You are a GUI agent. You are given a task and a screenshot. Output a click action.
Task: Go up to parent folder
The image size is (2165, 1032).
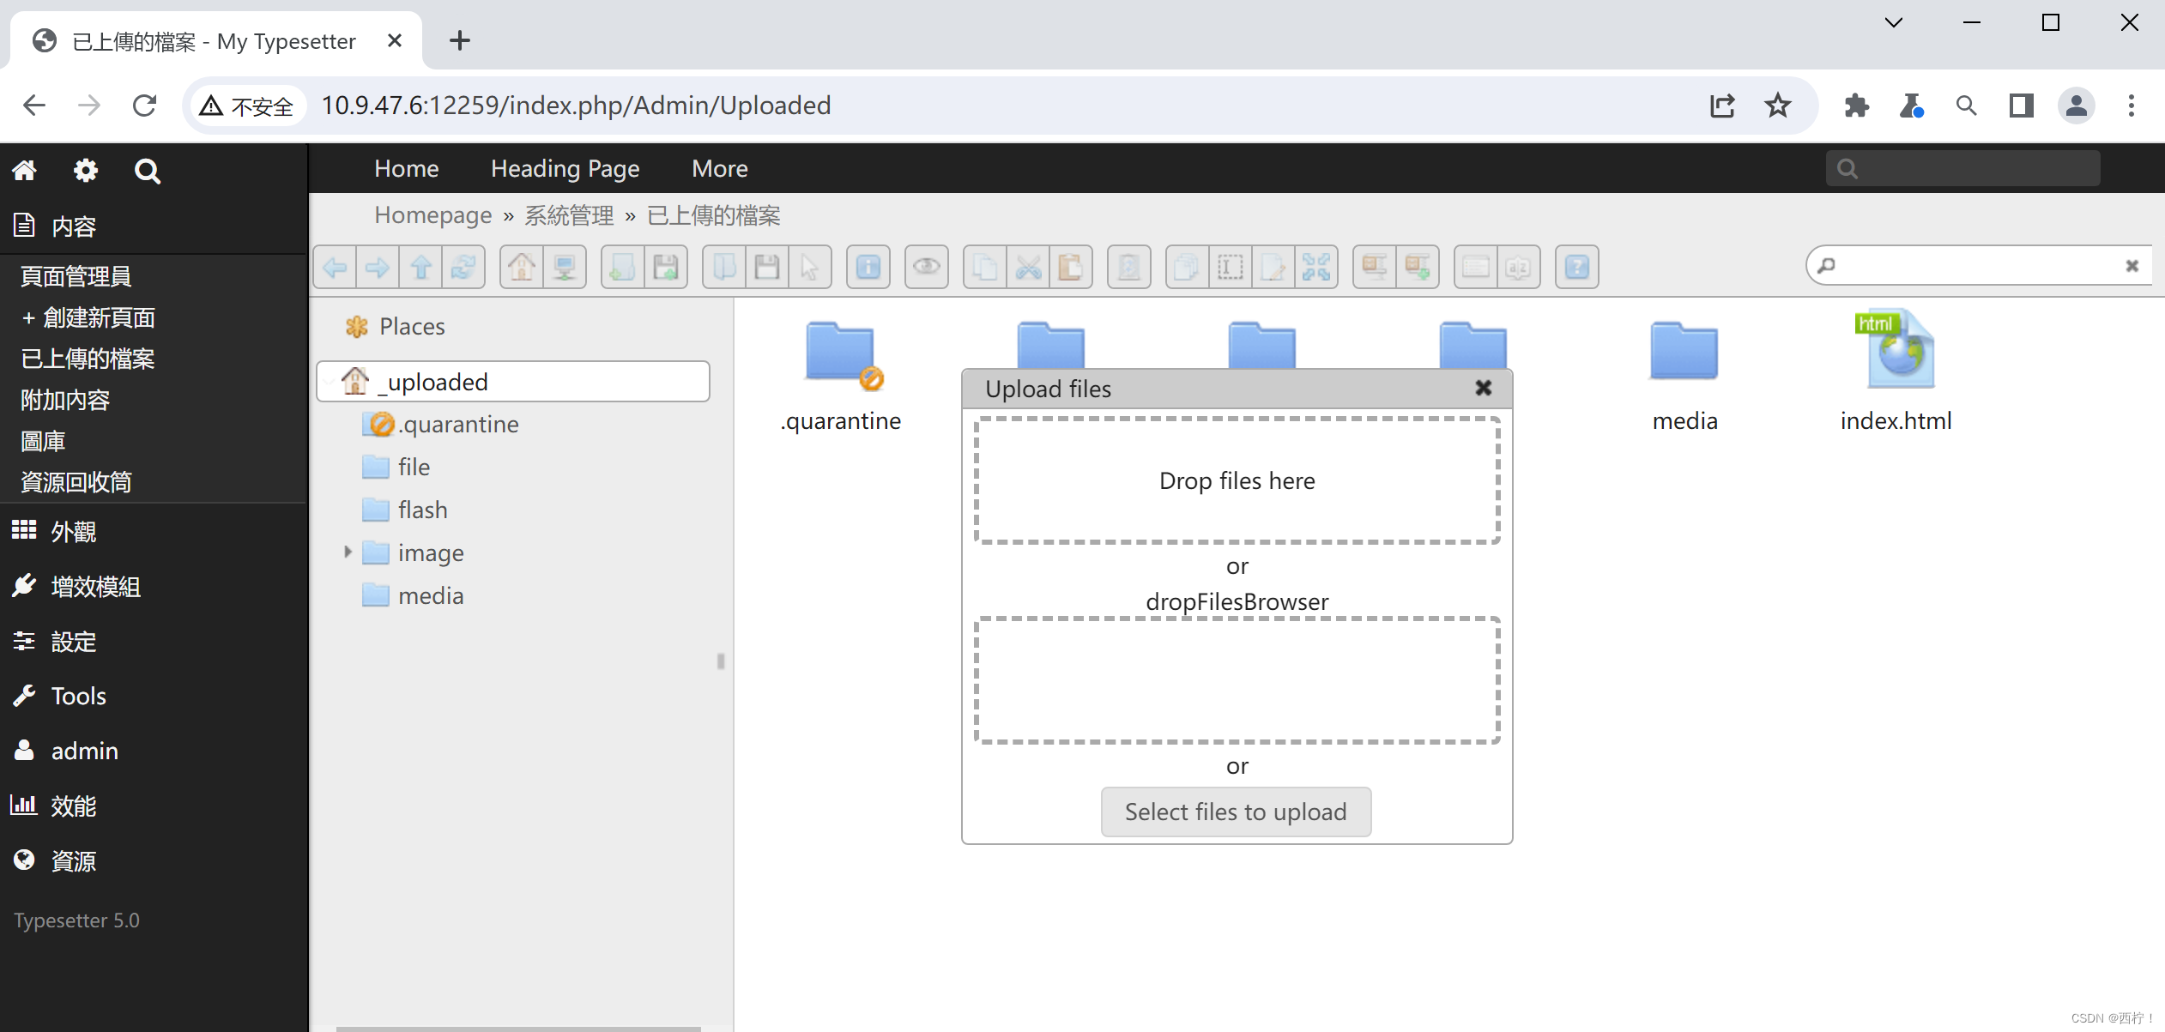pyautogui.click(x=420, y=268)
